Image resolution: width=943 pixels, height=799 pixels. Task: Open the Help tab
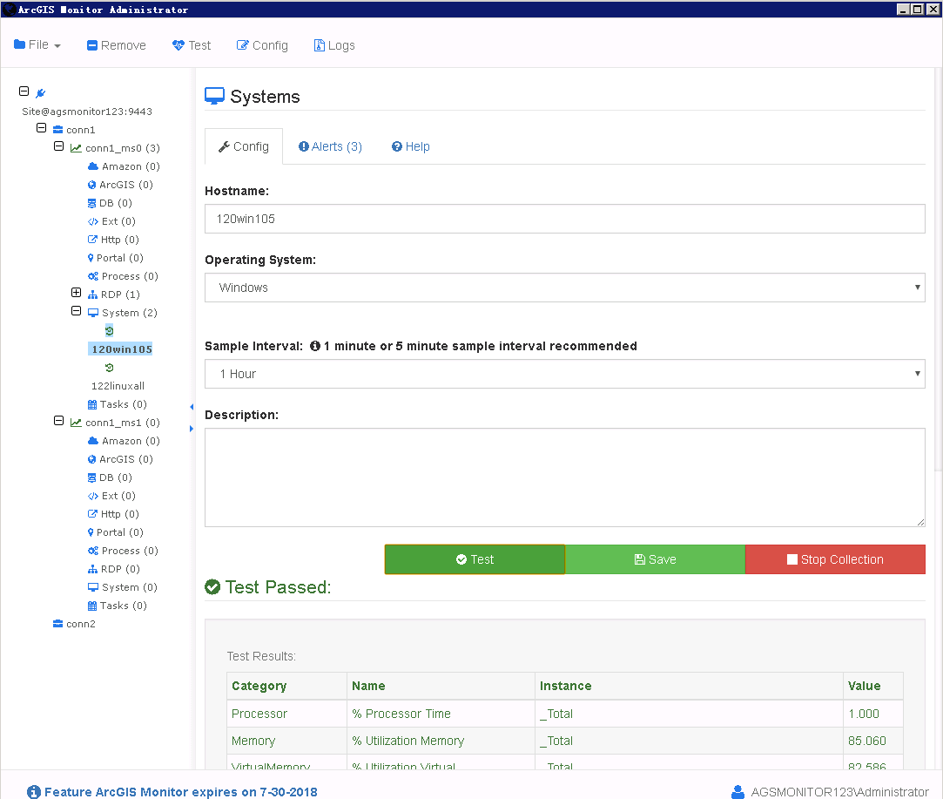pos(411,146)
